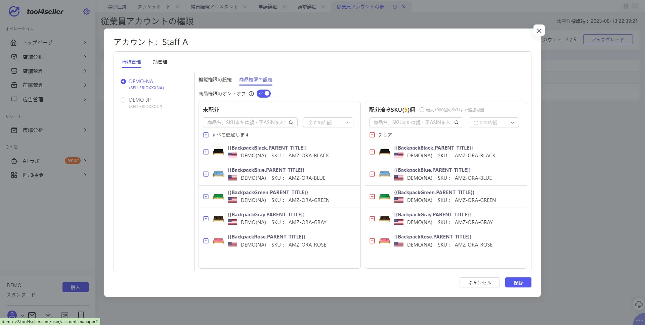Click the すべて追加します link text
The width and height of the screenshot is (645, 325).
coord(230,135)
